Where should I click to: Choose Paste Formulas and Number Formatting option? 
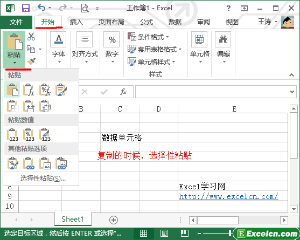(x=45, y=90)
